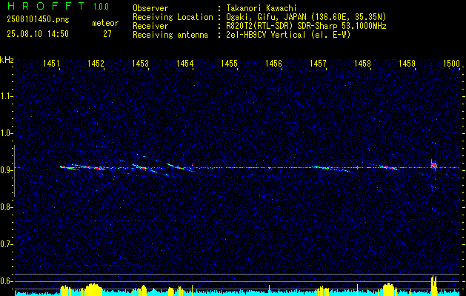Click the 1458 time axis label
Viewport: 466px width, 296px height.
pyautogui.click(x=362, y=64)
